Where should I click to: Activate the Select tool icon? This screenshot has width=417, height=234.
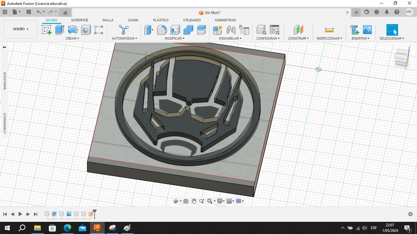392,30
